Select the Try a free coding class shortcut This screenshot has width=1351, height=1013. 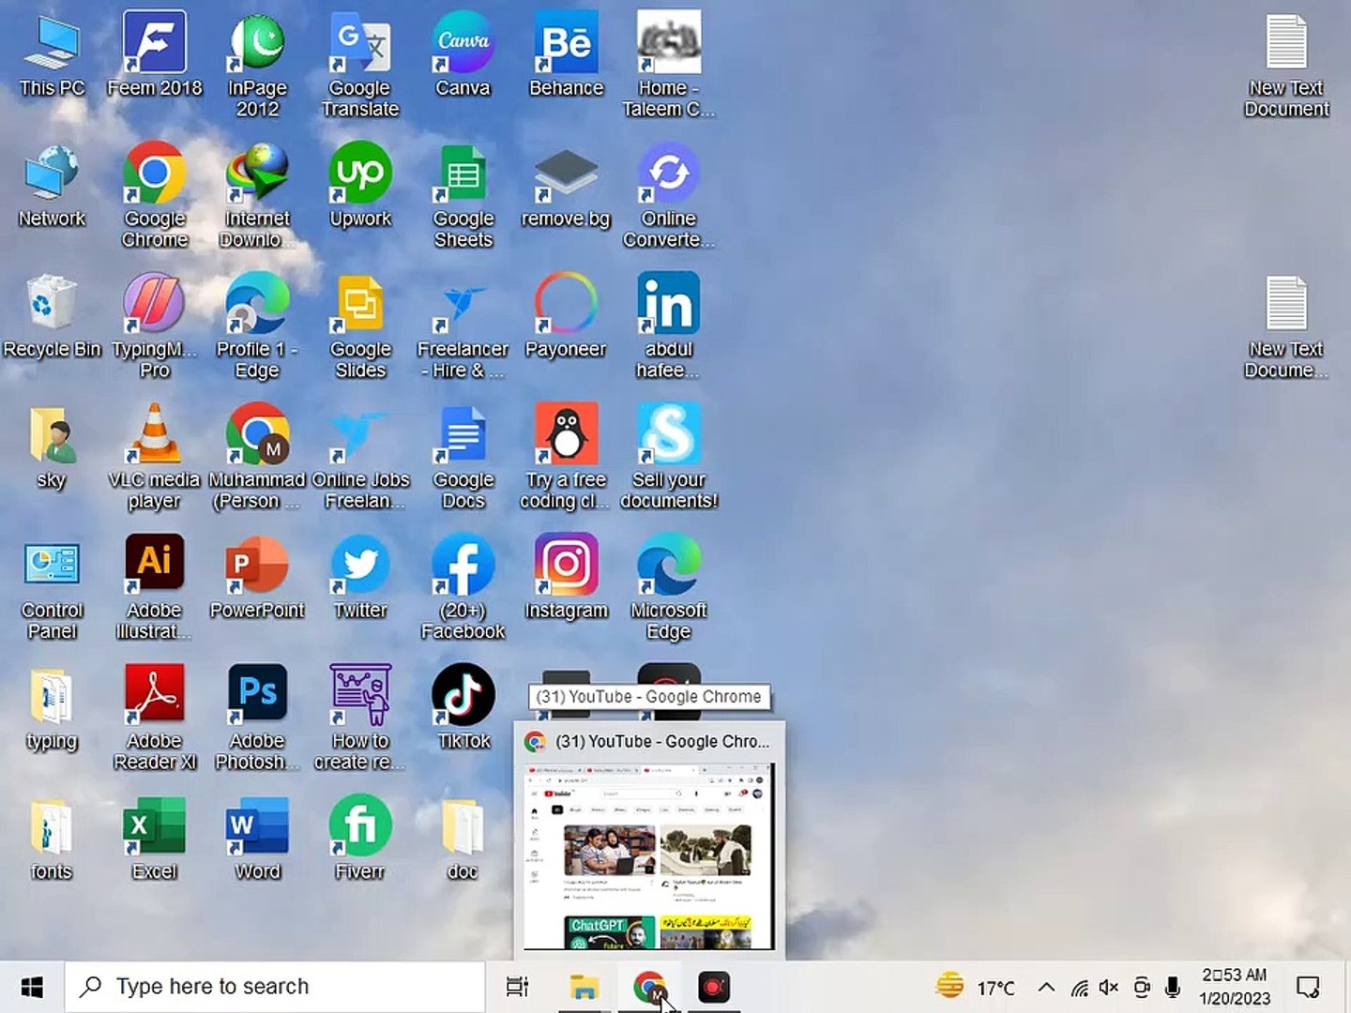tap(566, 457)
